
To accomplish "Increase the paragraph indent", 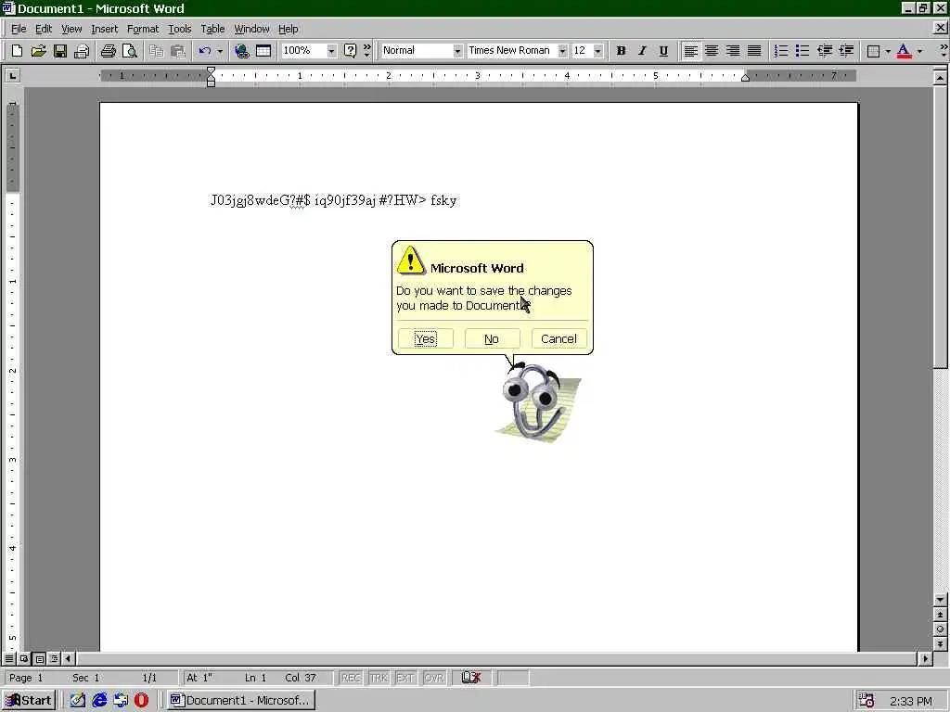I will [x=846, y=51].
